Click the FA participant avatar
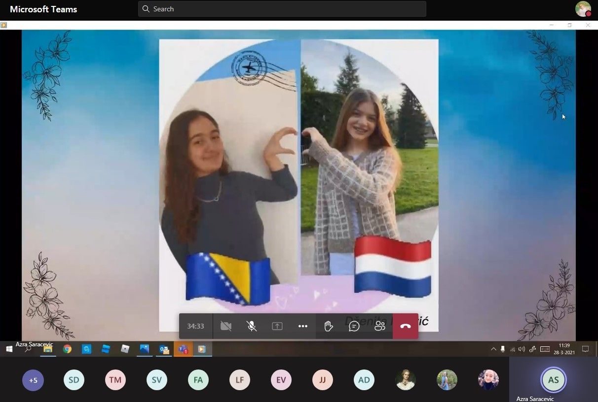Image resolution: width=598 pixels, height=402 pixels. [198, 380]
